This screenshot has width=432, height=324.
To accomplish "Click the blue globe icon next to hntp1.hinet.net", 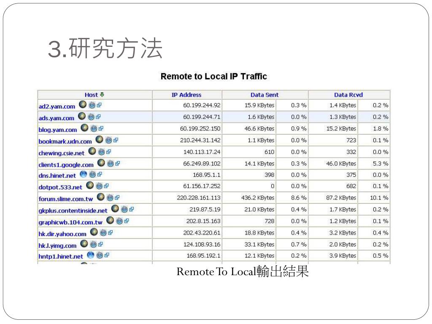I will coord(90,255).
